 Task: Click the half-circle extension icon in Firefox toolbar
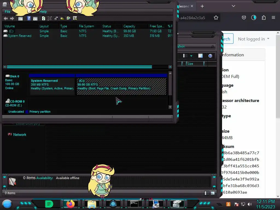[x=253, y=17]
